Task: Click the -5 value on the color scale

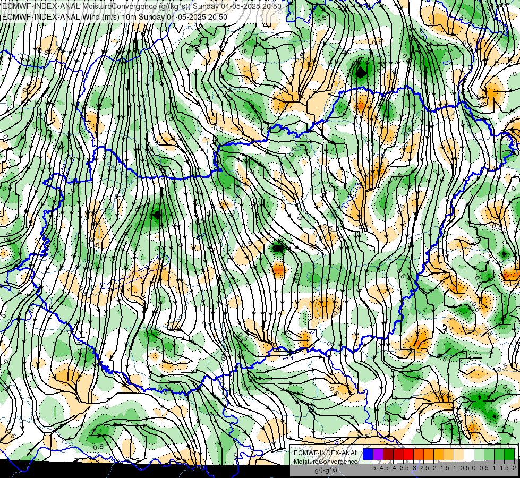Action: coord(373,468)
